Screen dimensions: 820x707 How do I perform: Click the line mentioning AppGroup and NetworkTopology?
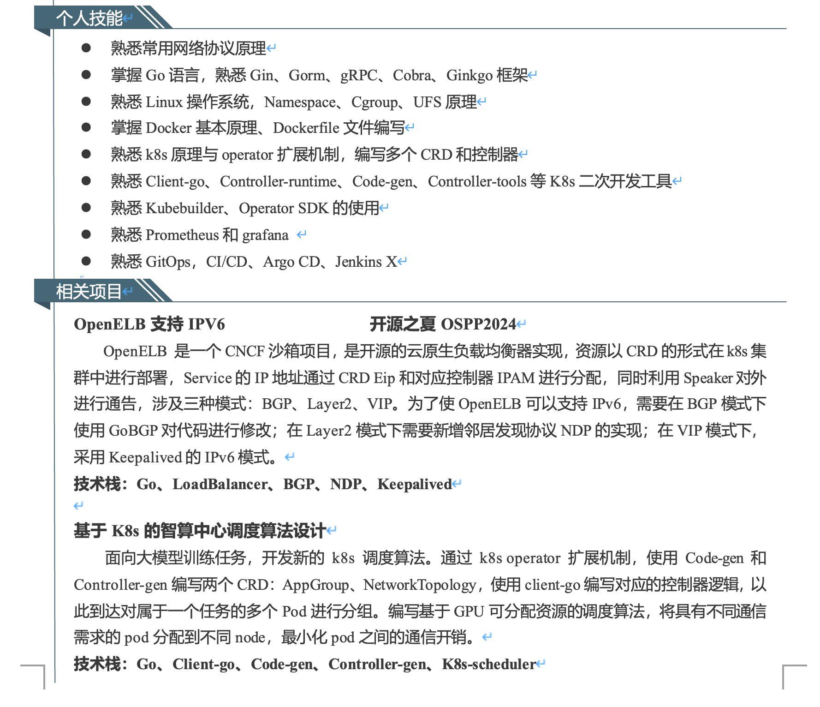(x=419, y=585)
